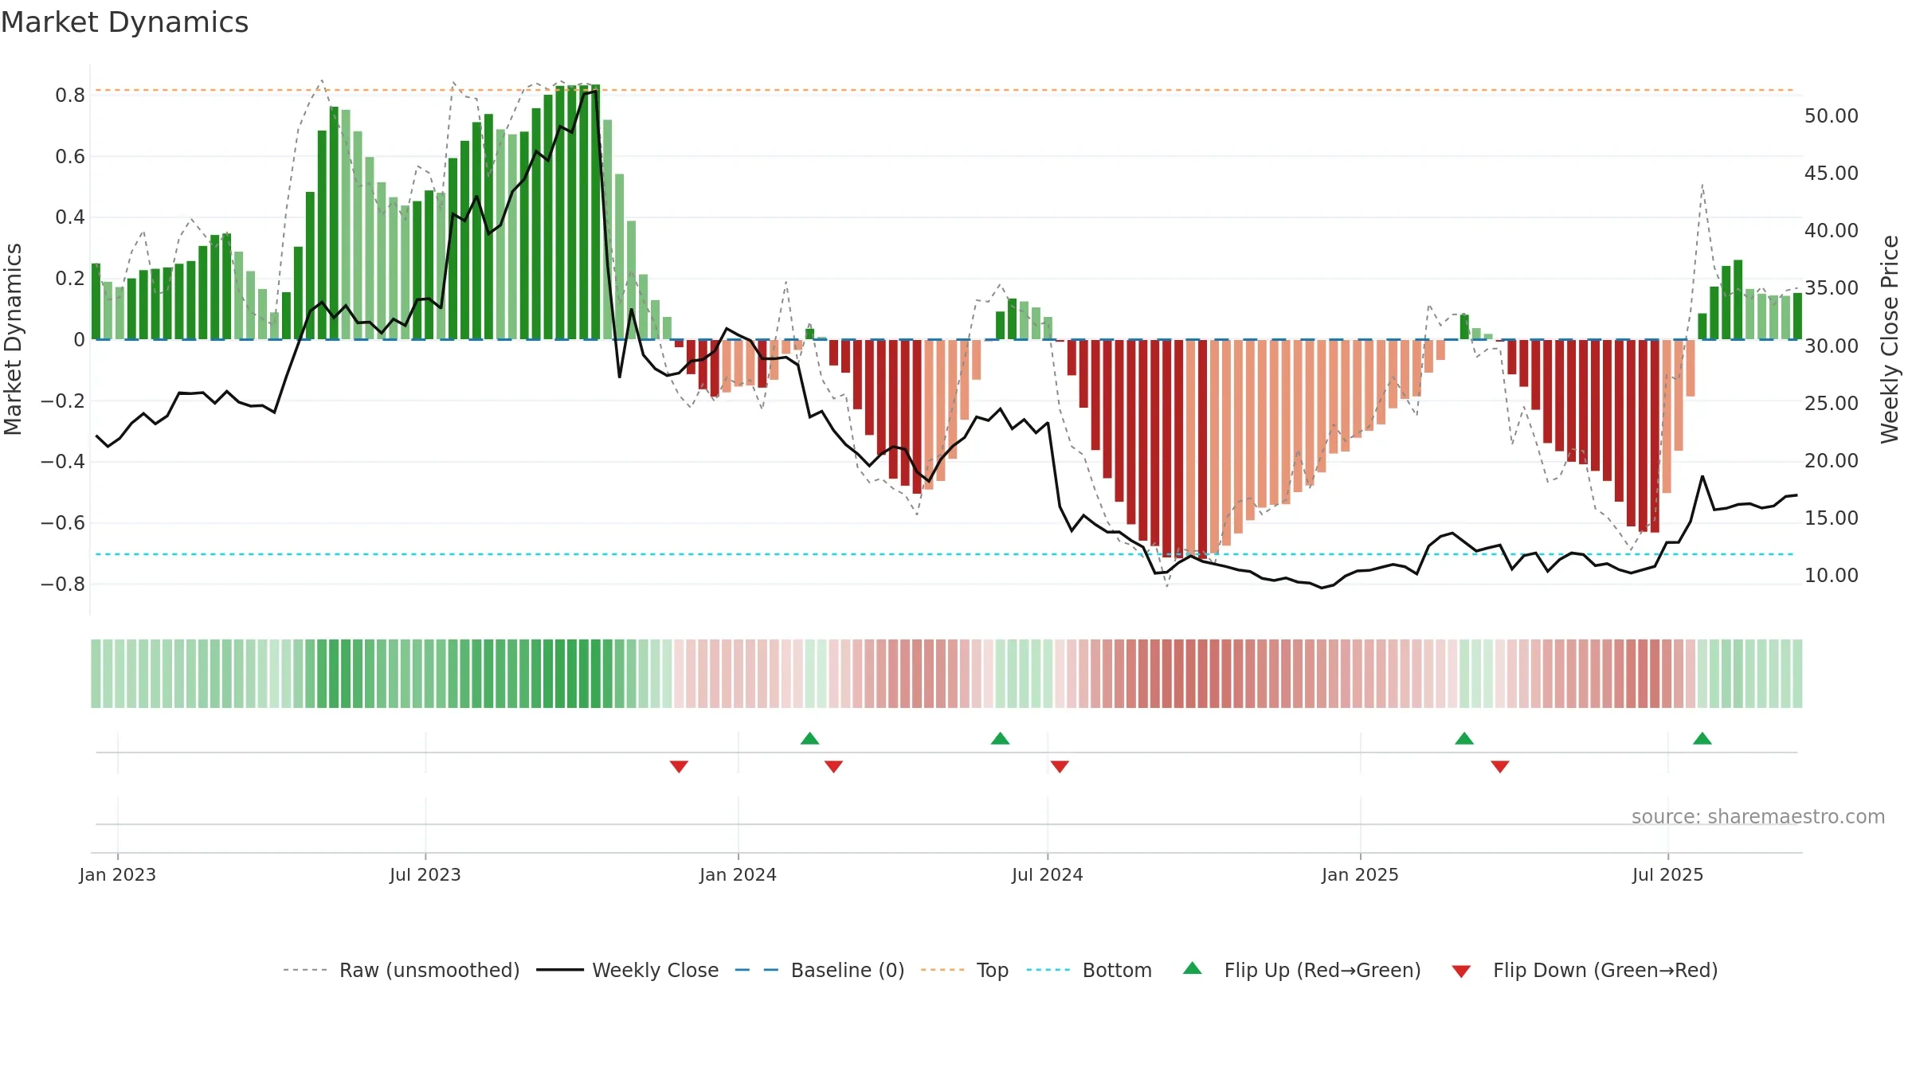Click the red flip-down marker just after Jul 2024
This screenshot has height=1075, width=1912.
[x=1060, y=766]
